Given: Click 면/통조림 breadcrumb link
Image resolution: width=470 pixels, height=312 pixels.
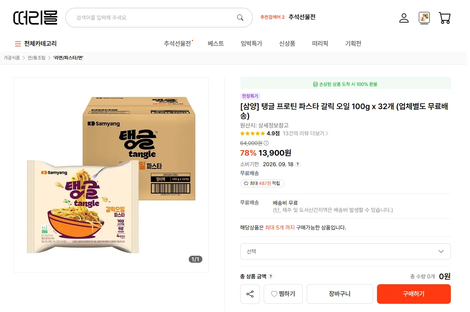Looking at the screenshot, I should [x=36, y=58].
